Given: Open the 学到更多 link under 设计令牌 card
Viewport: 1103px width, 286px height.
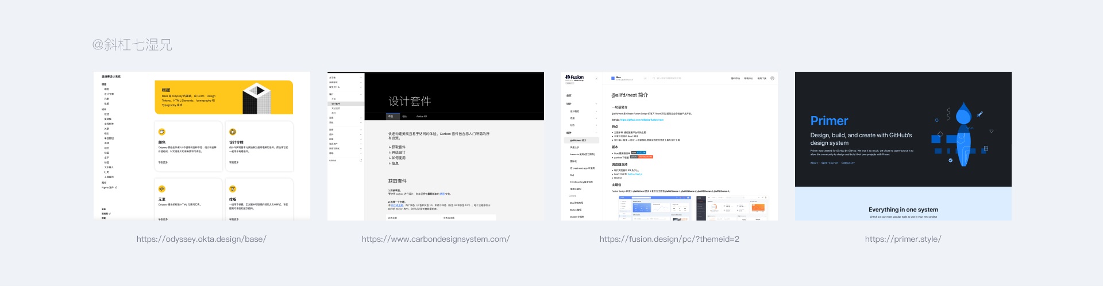Looking at the screenshot, I should coord(234,163).
